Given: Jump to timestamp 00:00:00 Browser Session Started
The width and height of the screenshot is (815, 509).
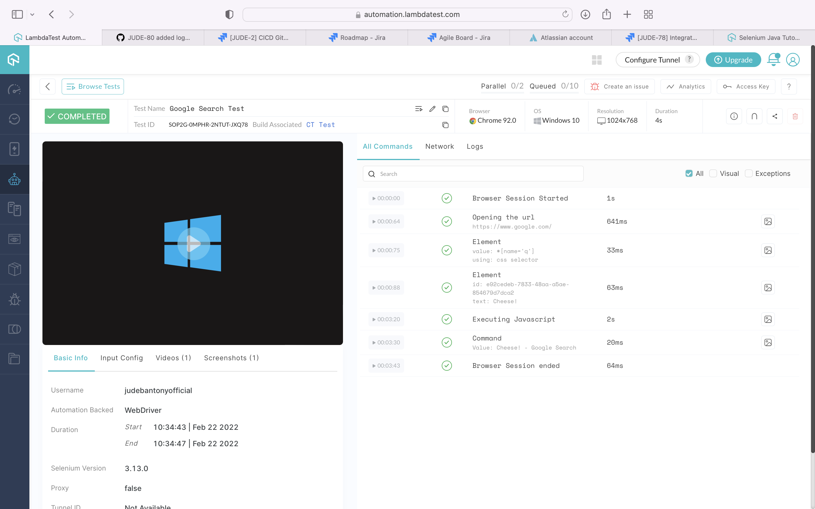Looking at the screenshot, I should [x=386, y=198].
